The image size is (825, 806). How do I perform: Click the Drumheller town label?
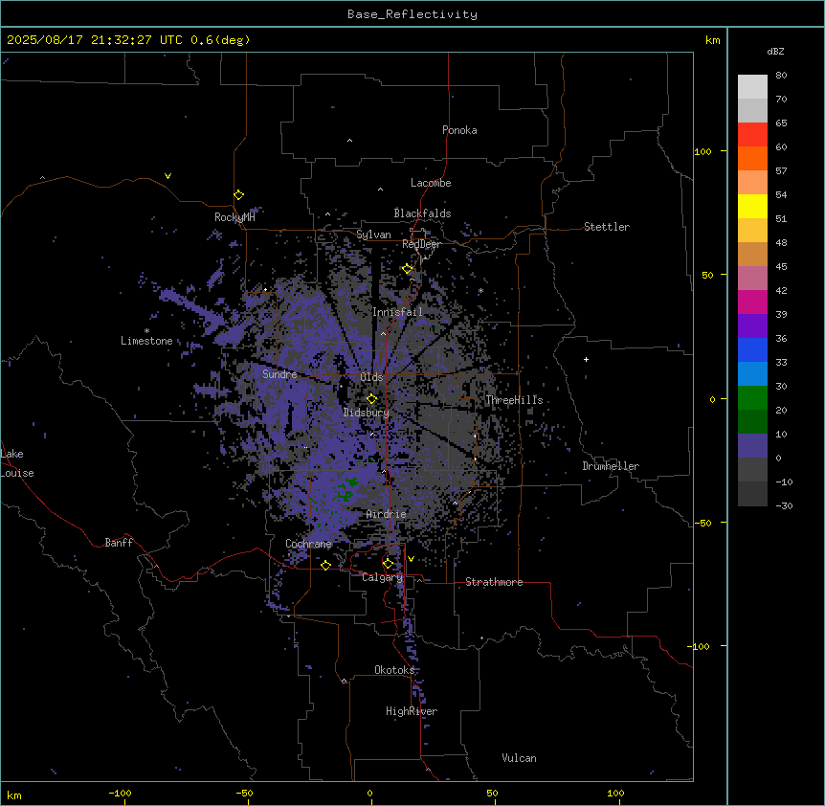(x=611, y=466)
